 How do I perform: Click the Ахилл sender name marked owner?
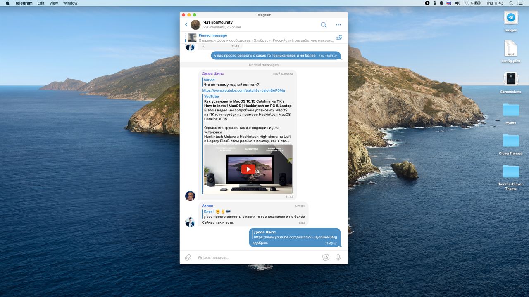coord(207,205)
